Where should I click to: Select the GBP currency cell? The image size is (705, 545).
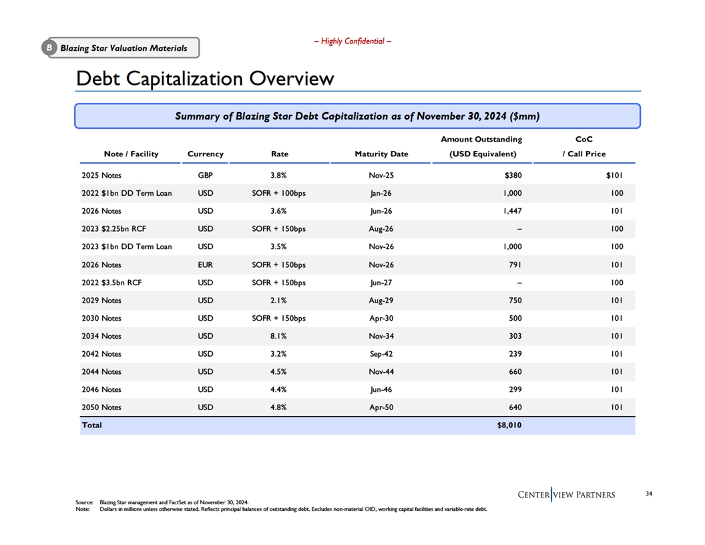(x=206, y=176)
